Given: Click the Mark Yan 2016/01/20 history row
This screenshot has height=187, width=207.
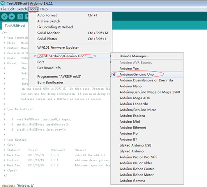Looking at the screenshot, I should coord(57,165).
